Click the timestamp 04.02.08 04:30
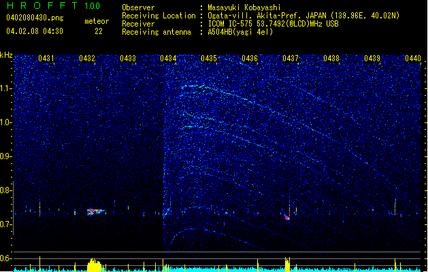Screen dimensions: 428x272 coord(35,31)
